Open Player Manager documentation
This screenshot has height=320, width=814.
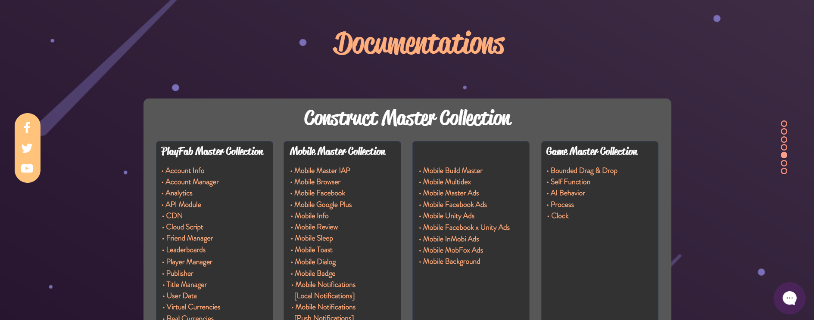point(189,262)
